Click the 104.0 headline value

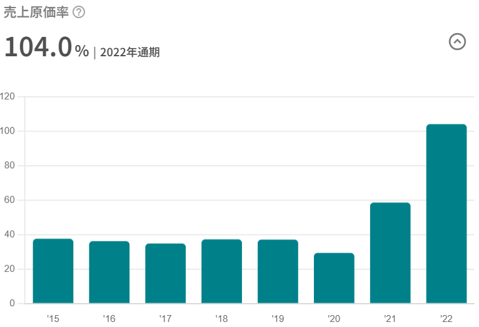39,47
